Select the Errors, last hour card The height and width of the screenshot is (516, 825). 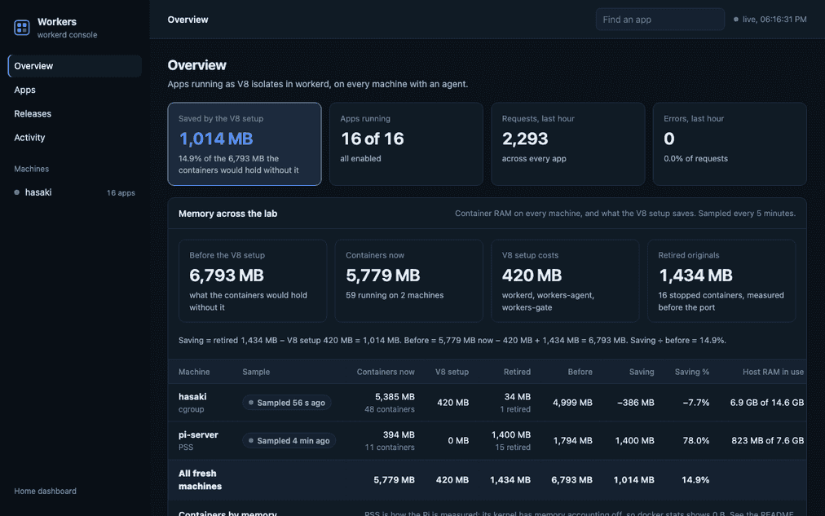[x=730, y=144]
